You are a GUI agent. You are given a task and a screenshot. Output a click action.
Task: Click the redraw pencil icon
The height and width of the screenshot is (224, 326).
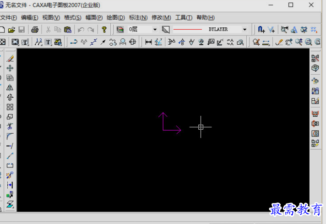pos(279,42)
